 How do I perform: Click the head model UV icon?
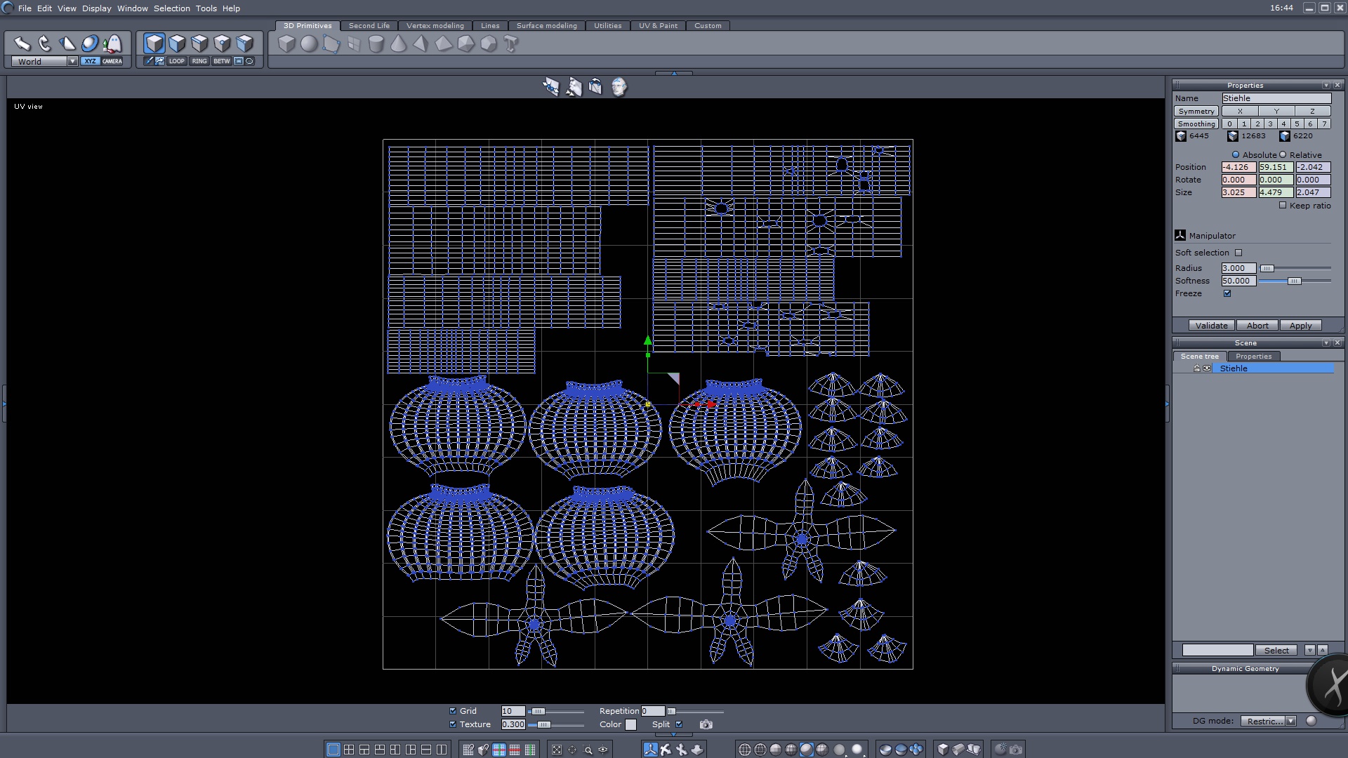click(x=619, y=87)
